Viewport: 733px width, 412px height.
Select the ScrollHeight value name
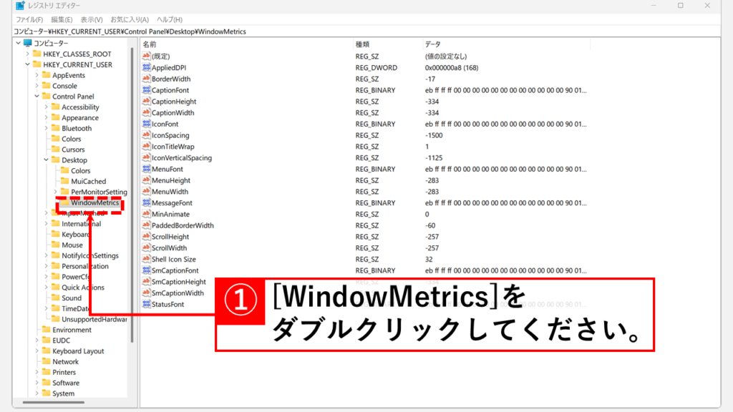170,237
